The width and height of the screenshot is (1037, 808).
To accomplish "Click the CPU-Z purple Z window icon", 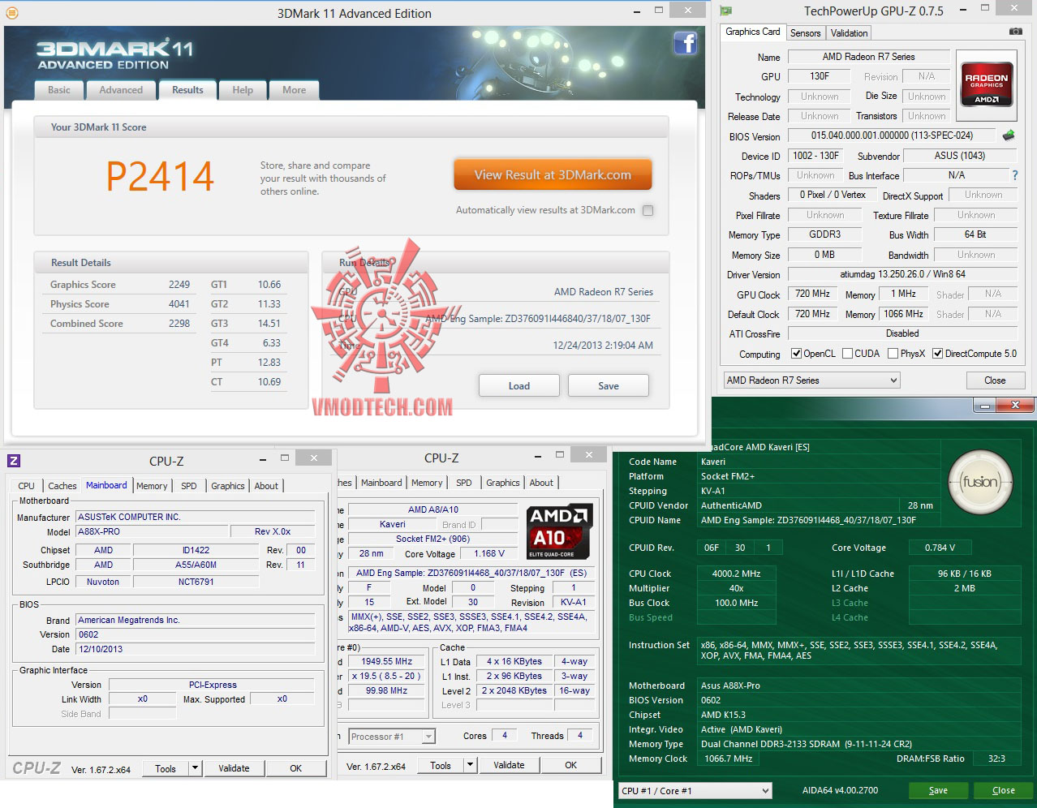I will [x=14, y=461].
